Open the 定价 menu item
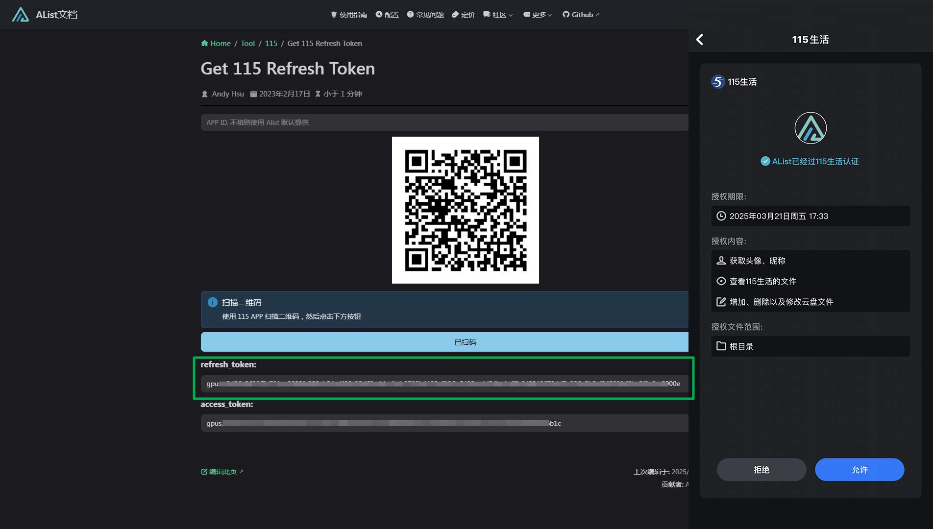The width and height of the screenshot is (933, 529). (x=464, y=15)
